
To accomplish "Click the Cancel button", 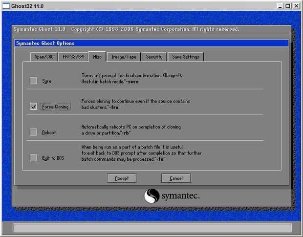I will [x=176, y=178].
